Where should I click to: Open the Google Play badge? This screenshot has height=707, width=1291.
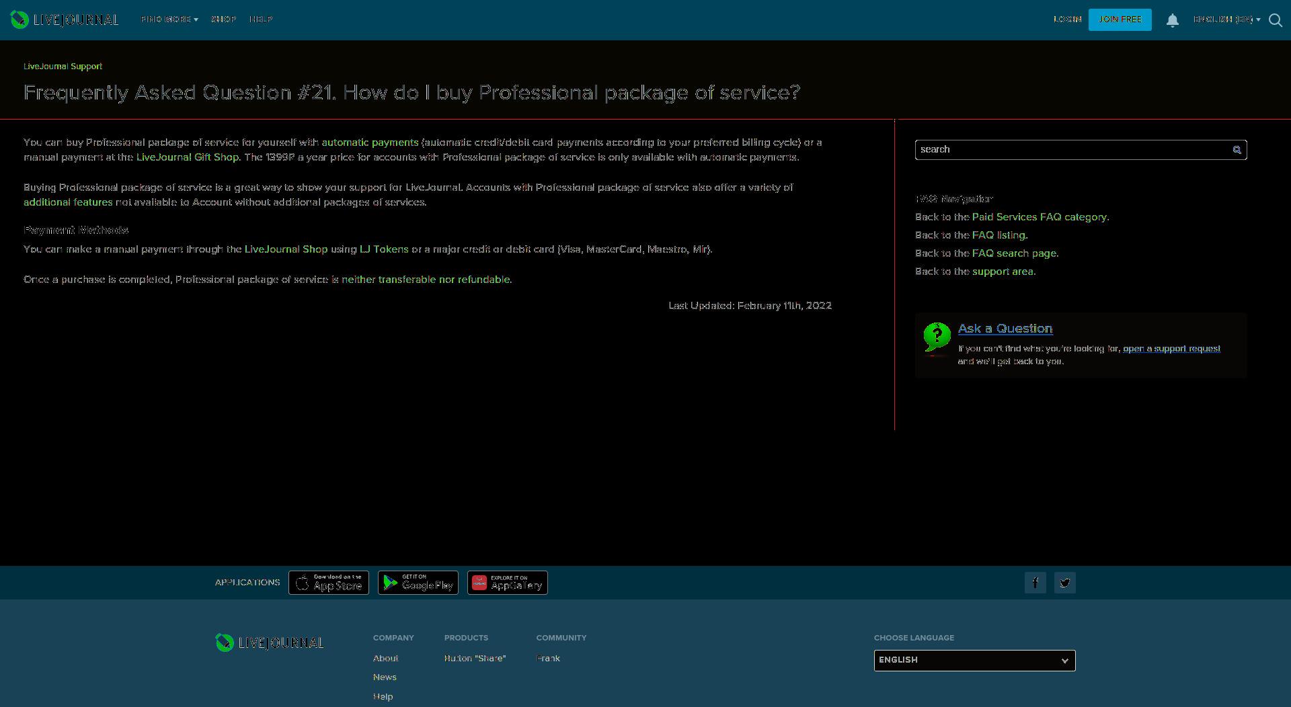click(x=418, y=583)
